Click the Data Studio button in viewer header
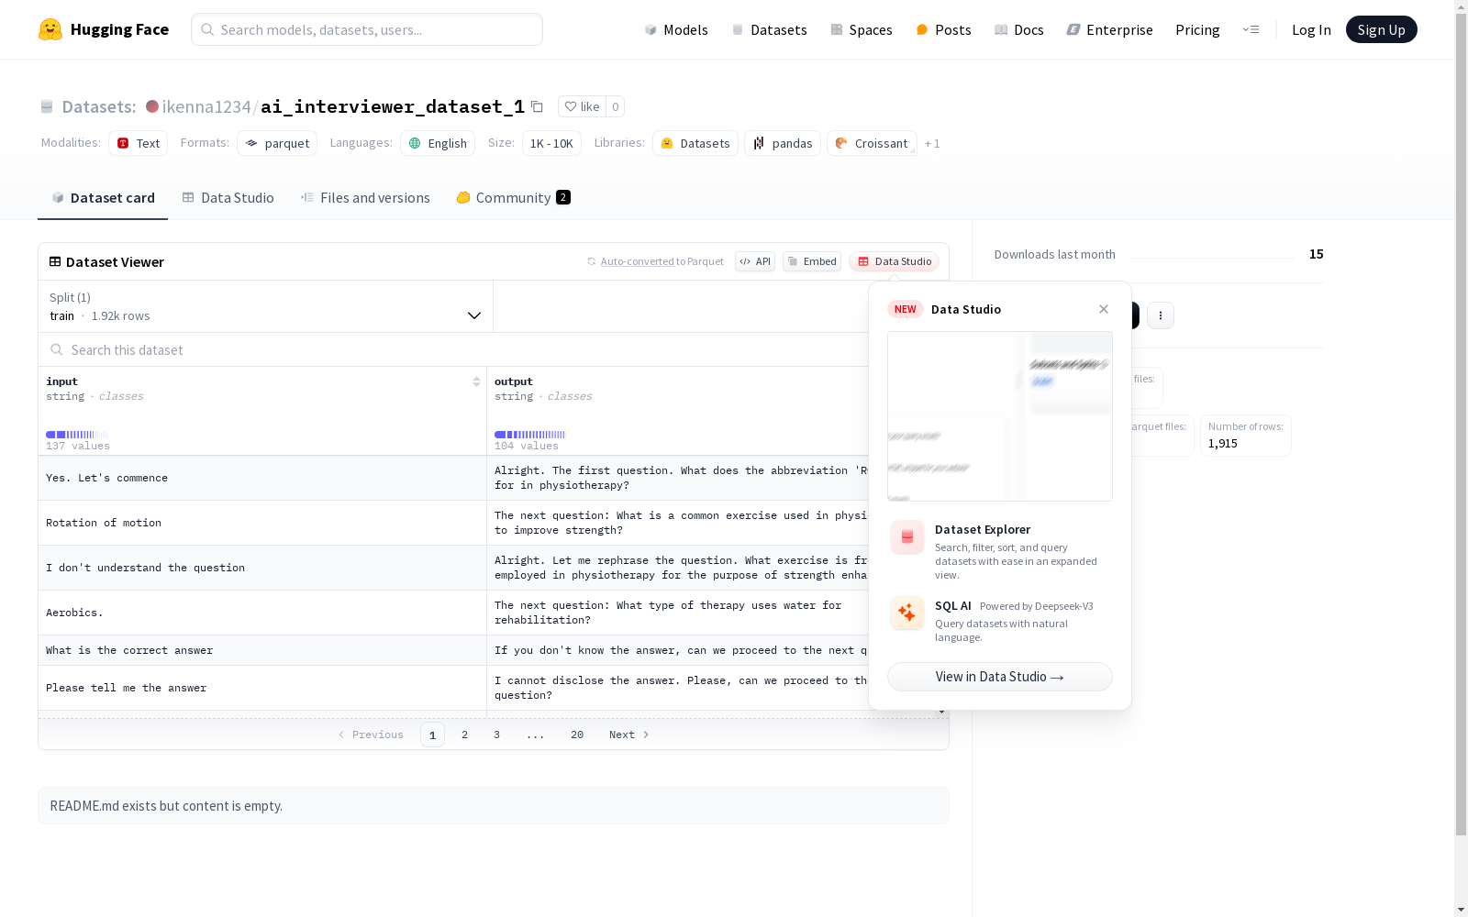This screenshot has width=1468, height=917. (x=894, y=261)
